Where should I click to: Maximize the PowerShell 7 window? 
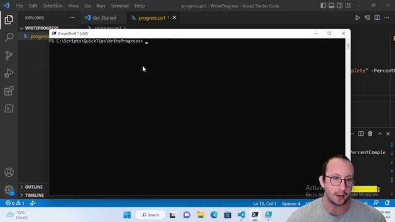tap(329, 33)
